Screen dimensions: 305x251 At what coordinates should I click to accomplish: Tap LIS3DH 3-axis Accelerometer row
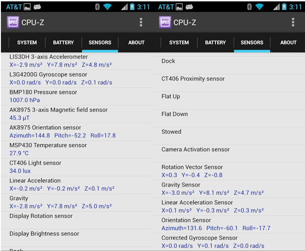click(77, 61)
